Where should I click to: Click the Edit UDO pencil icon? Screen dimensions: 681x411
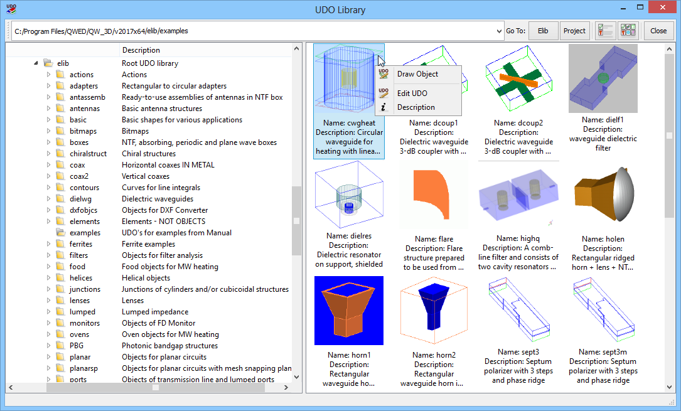tap(384, 93)
